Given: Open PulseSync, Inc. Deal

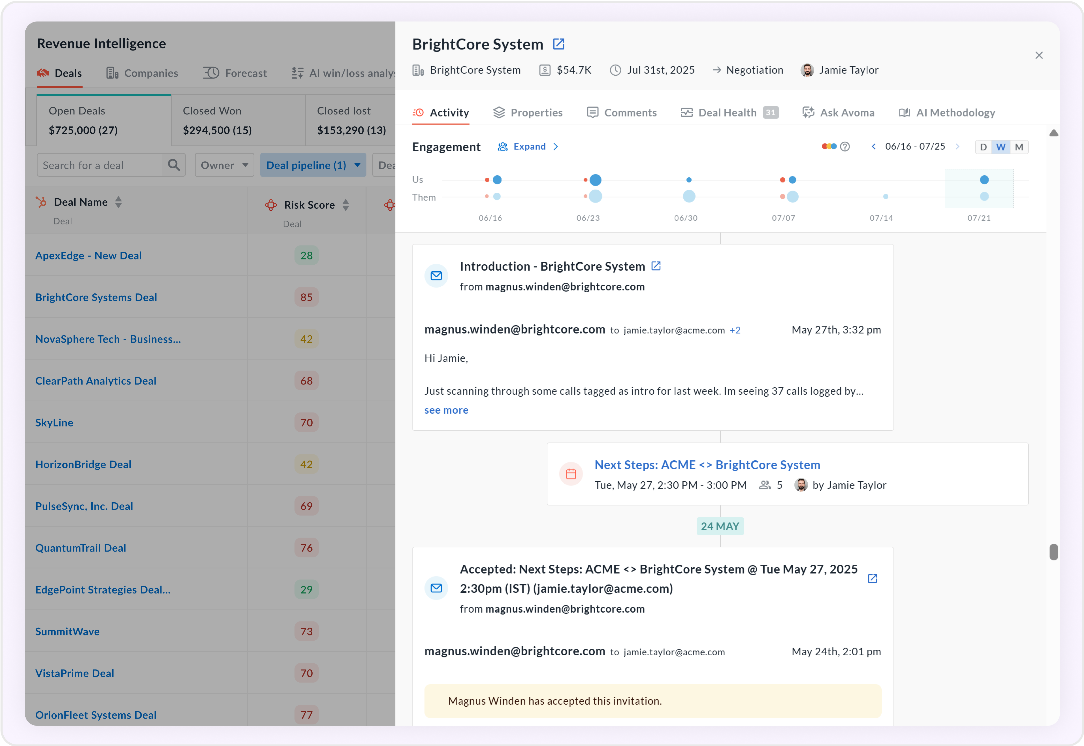Looking at the screenshot, I should tap(84, 506).
